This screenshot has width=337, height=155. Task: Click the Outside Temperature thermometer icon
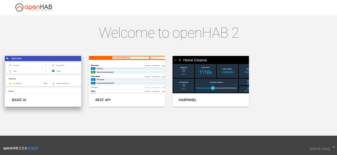pyautogui.click(x=53, y=83)
